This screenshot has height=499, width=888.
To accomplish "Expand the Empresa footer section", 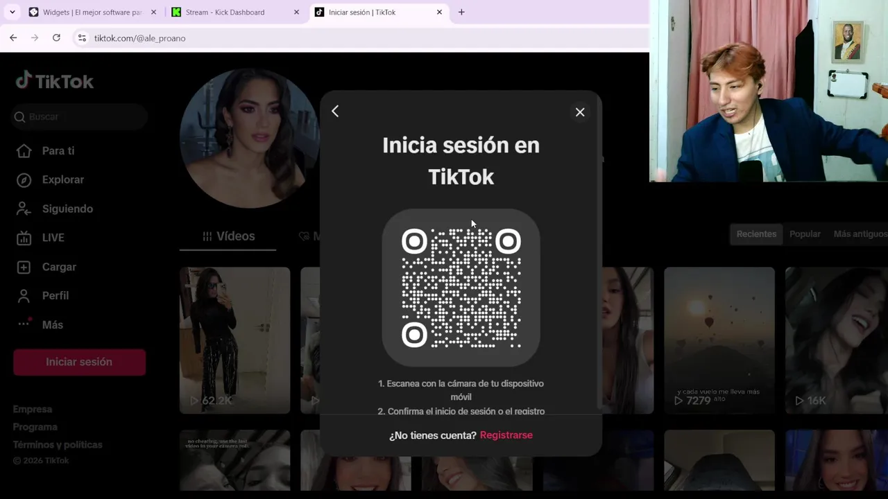I will (x=33, y=409).
